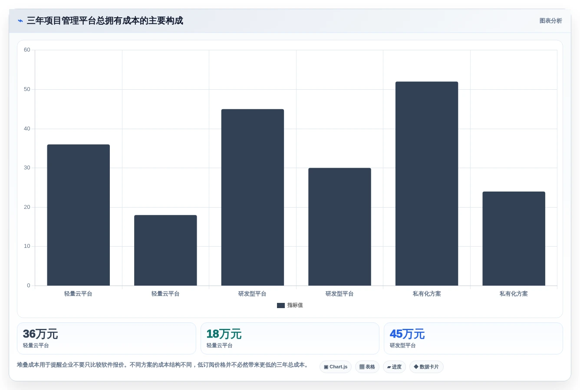Image resolution: width=580 pixels, height=390 pixels.
Task: Click the y-axis label 10
Action: pyautogui.click(x=27, y=246)
